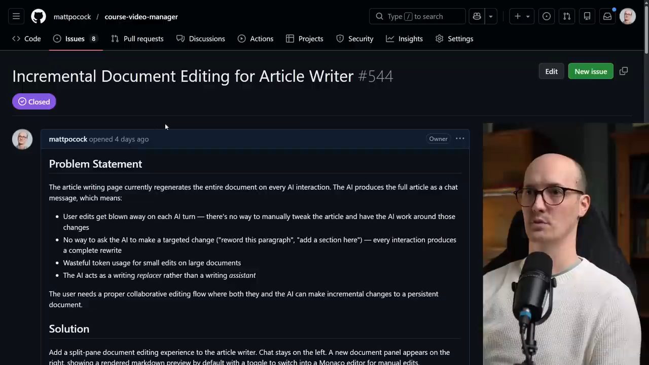Screen dimensions: 649x365
Task: Open the Security tab
Action: click(355, 39)
